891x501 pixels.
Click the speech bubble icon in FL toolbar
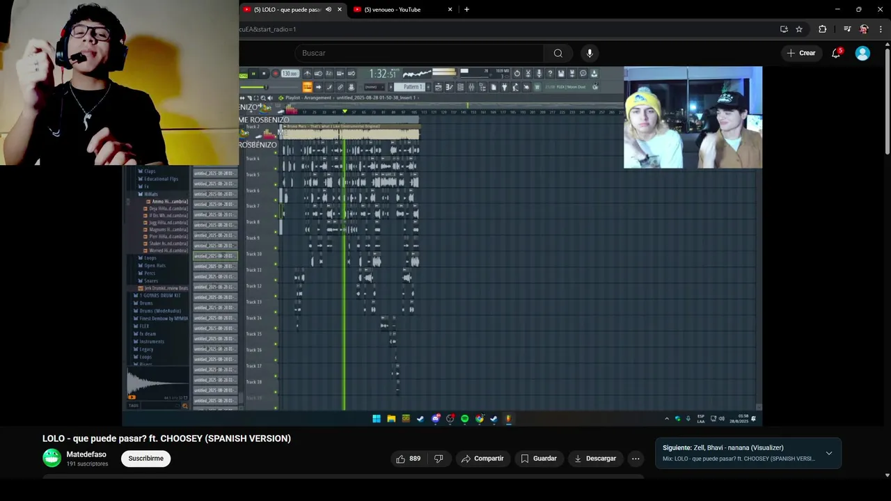click(583, 73)
